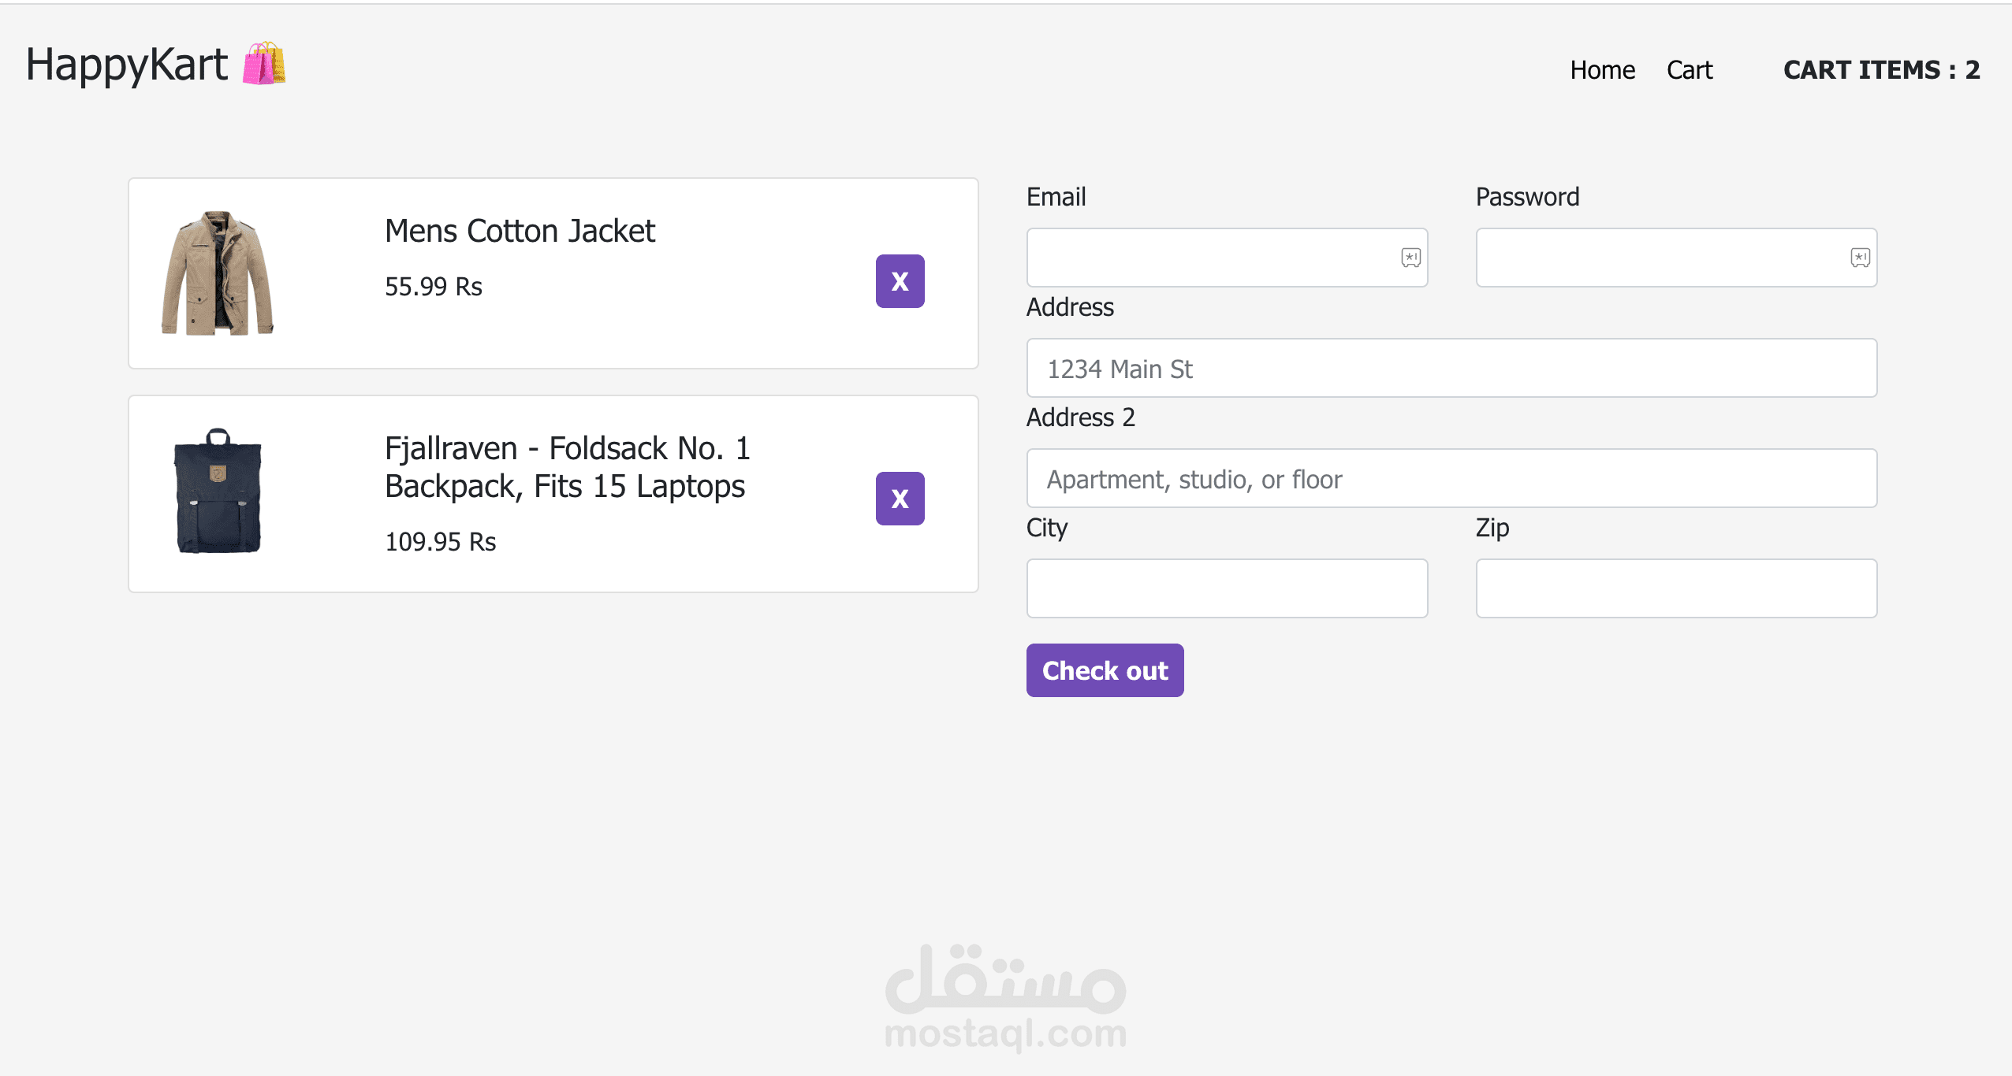Click the Fjallraven backpack product image
The image size is (2012, 1076).
tap(218, 492)
